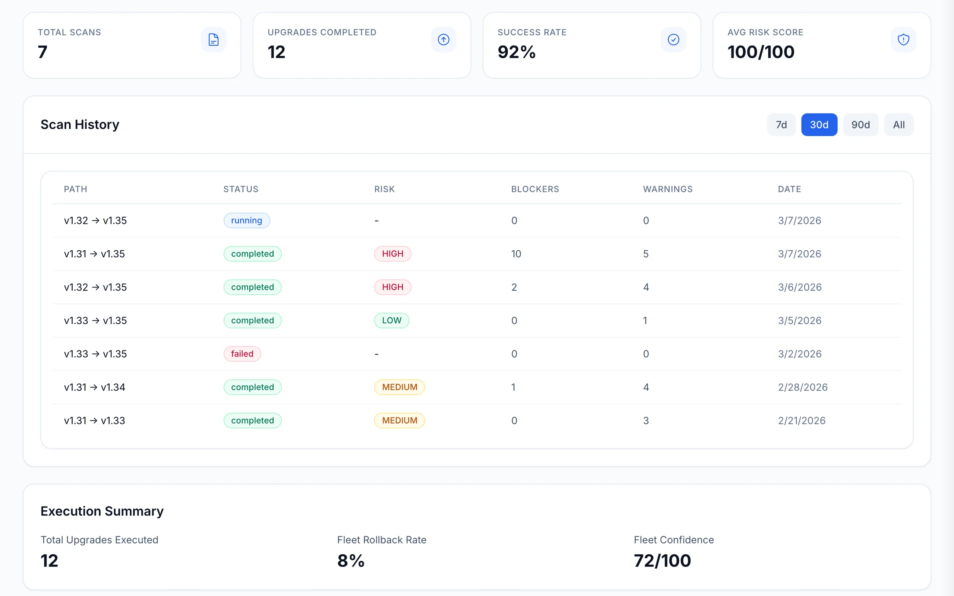Click the checkmark circle icon beside Success Rate

coord(673,39)
